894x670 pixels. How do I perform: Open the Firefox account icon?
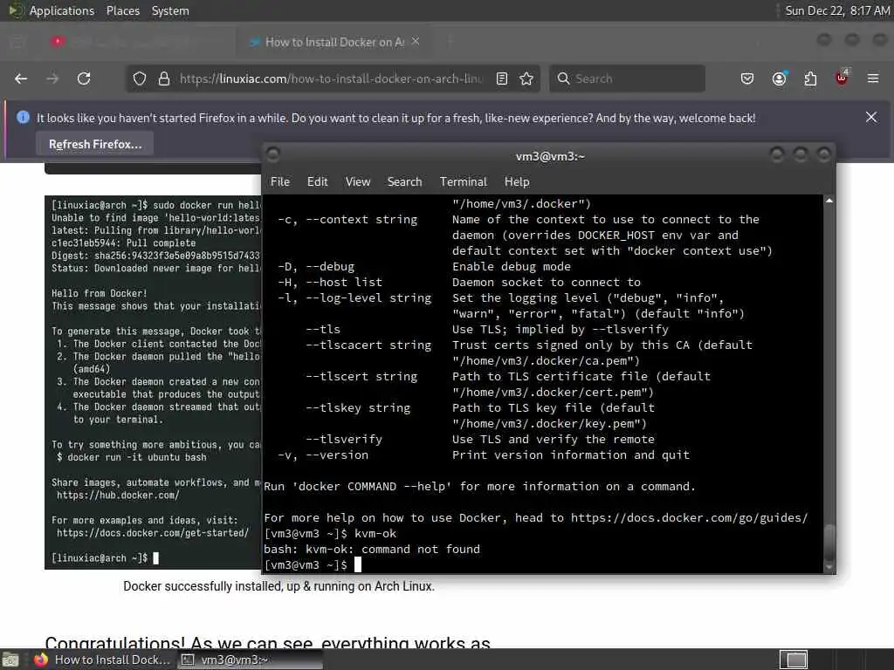(x=779, y=79)
